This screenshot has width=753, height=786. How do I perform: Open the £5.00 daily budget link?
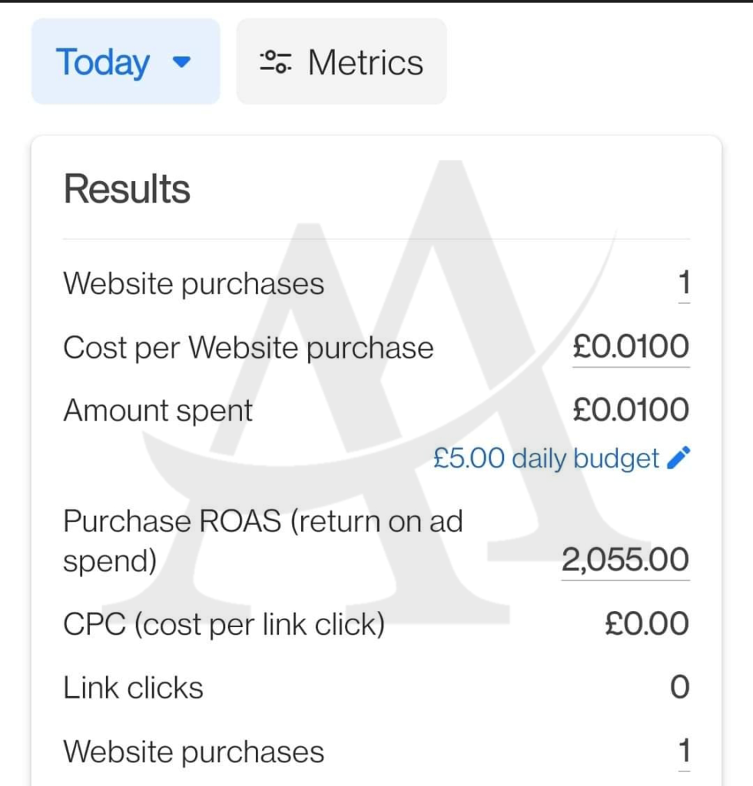pyautogui.click(x=546, y=458)
